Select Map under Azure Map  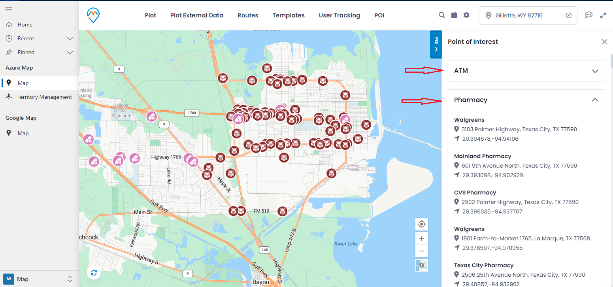pyautogui.click(x=40, y=83)
